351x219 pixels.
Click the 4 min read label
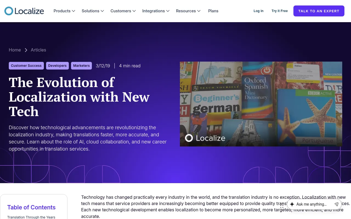(130, 66)
